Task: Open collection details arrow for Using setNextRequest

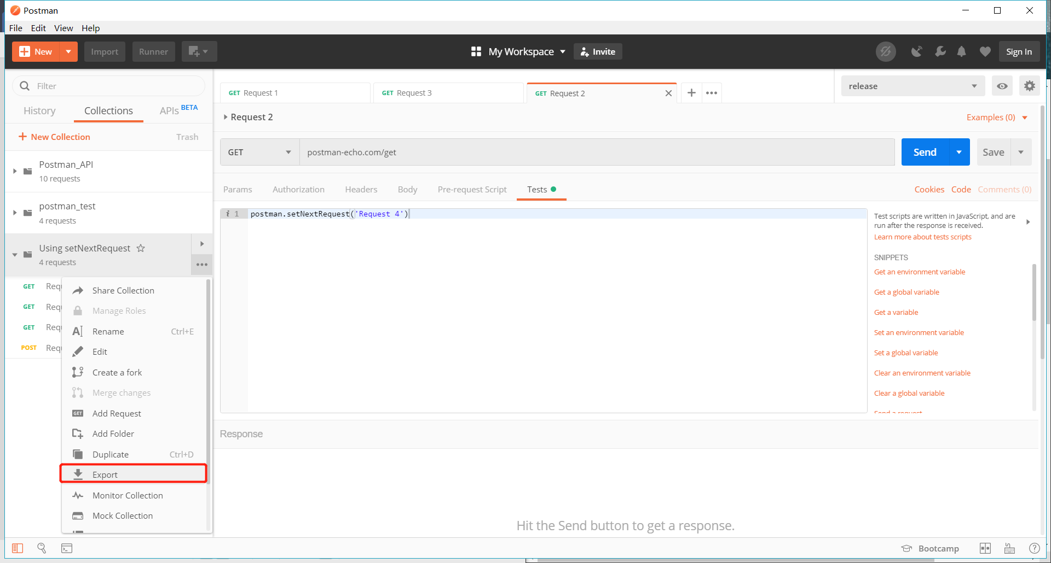Action: 202,244
